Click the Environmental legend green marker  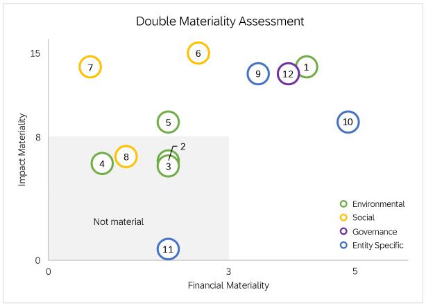[x=343, y=204]
